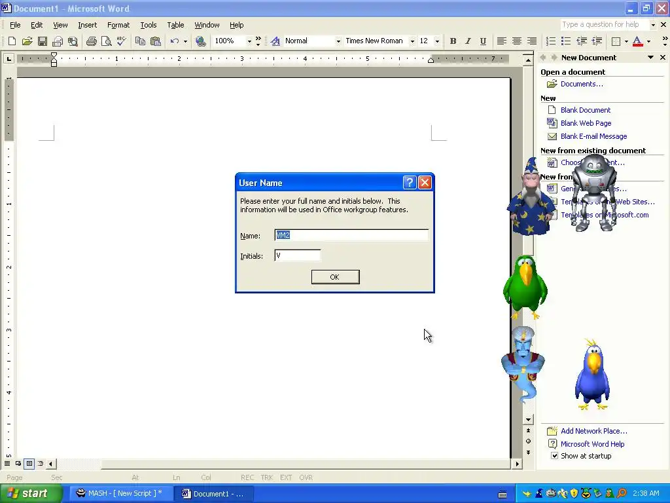
Task: Open the font size 12 dropdown
Action: 436,41
